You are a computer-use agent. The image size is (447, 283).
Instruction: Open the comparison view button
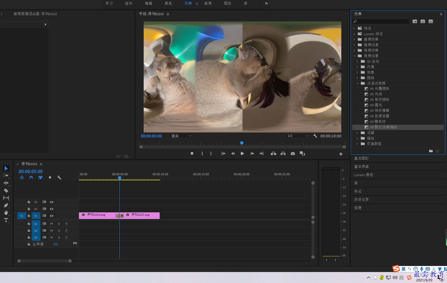(x=302, y=154)
